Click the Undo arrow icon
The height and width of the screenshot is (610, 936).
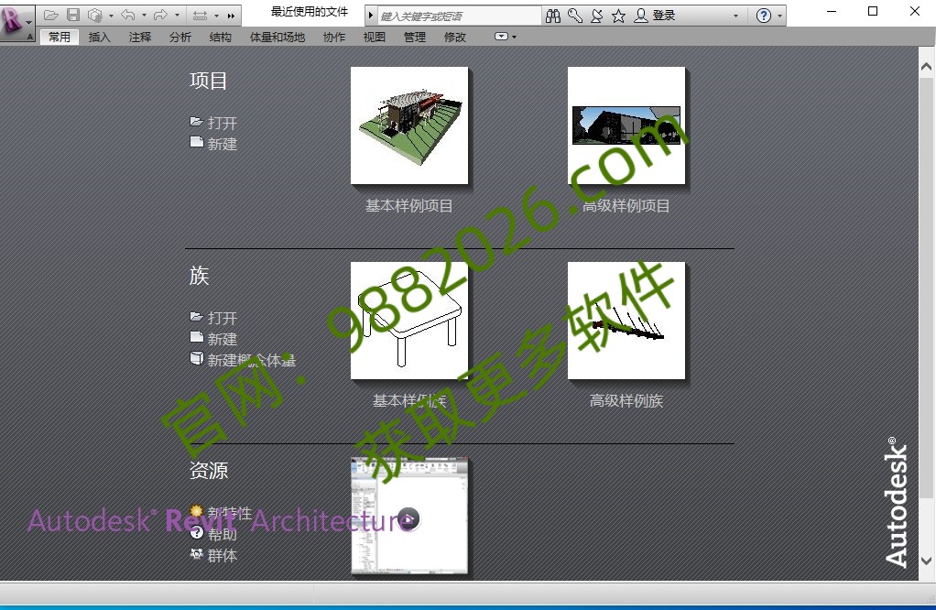click(x=127, y=15)
